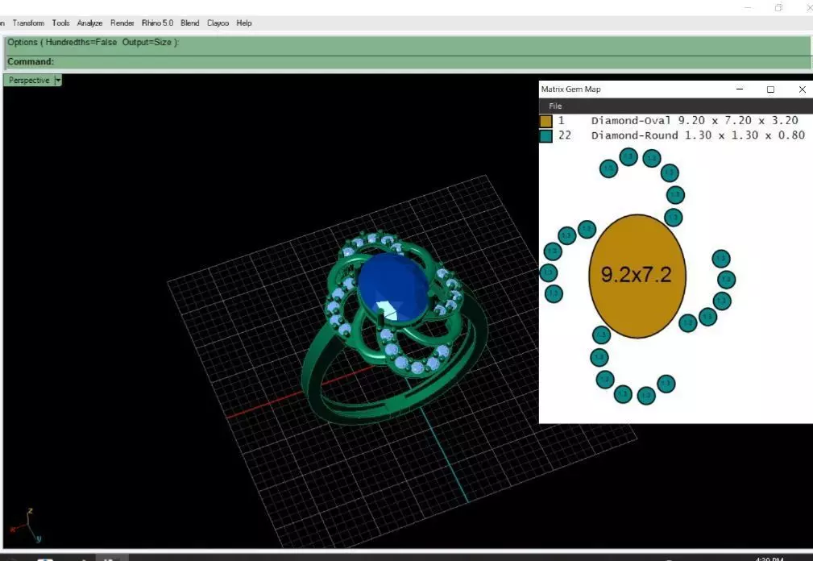
Task: Click the blue oval gemstone on ring
Action: (393, 288)
